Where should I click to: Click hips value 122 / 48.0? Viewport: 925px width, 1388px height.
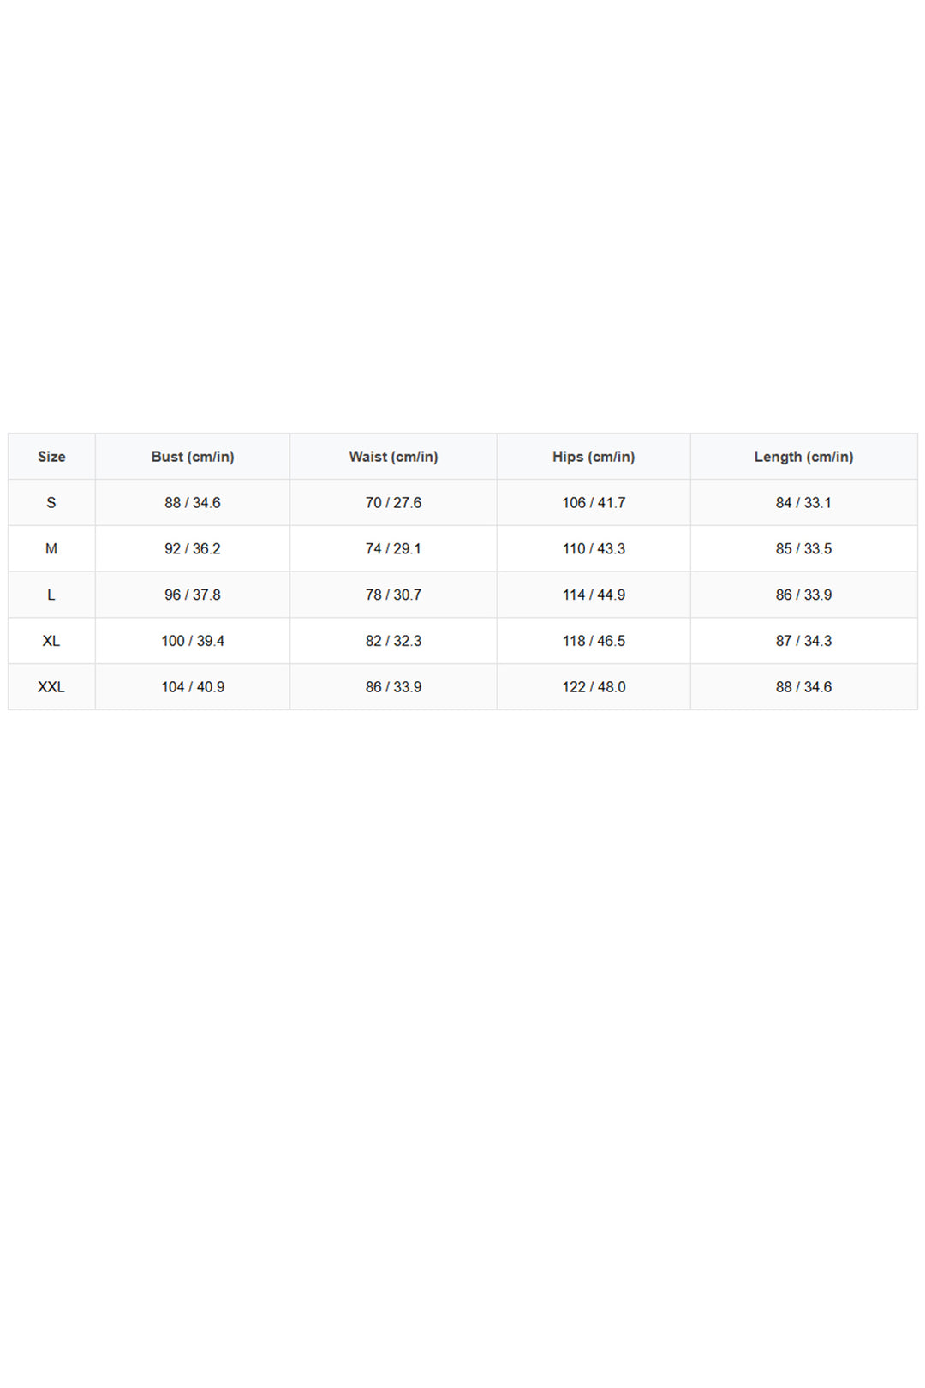(x=594, y=687)
